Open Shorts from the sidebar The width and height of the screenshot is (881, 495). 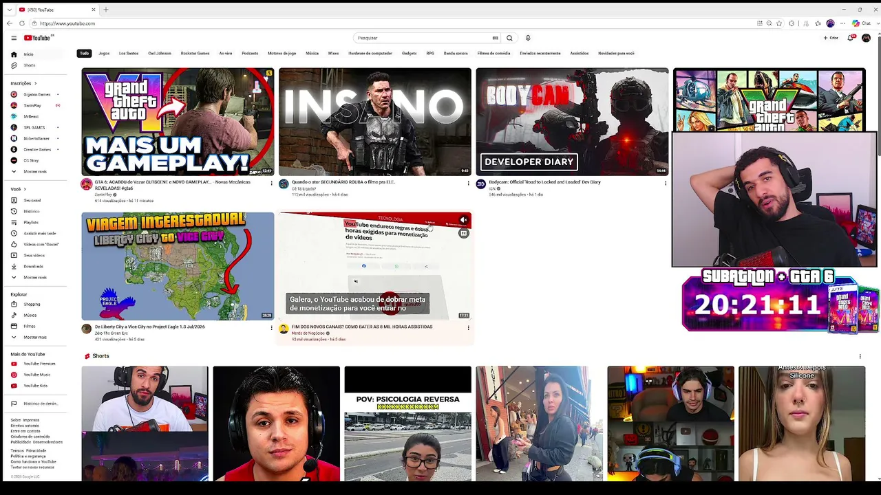pyautogui.click(x=29, y=65)
